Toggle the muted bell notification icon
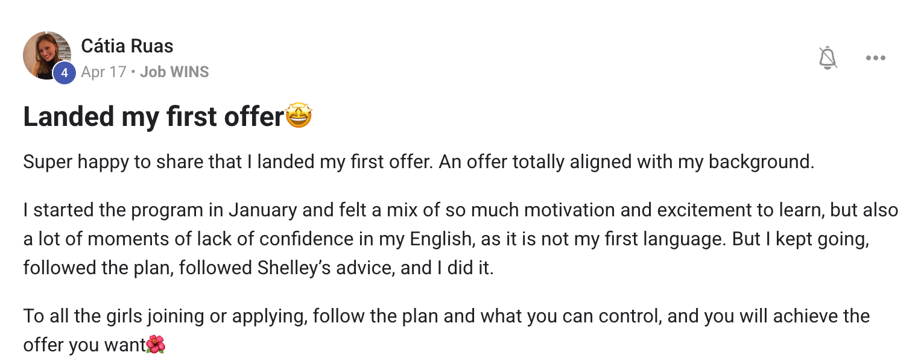 click(x=828, y=58)
